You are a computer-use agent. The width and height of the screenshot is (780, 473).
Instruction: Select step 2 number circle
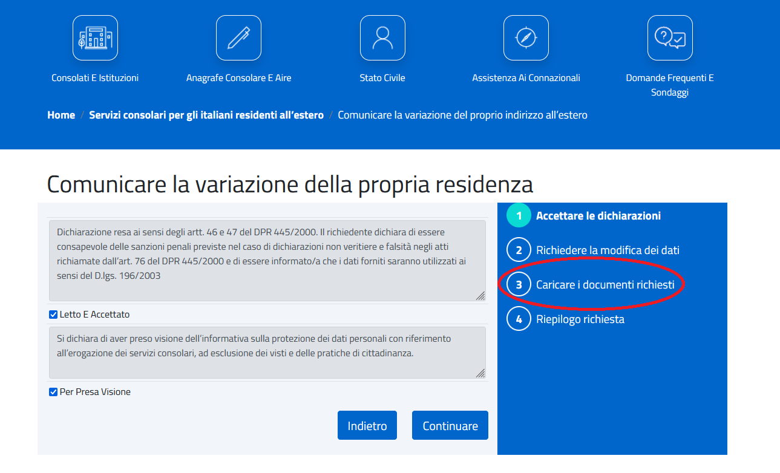pyautogui.click(x=519, y=250)
